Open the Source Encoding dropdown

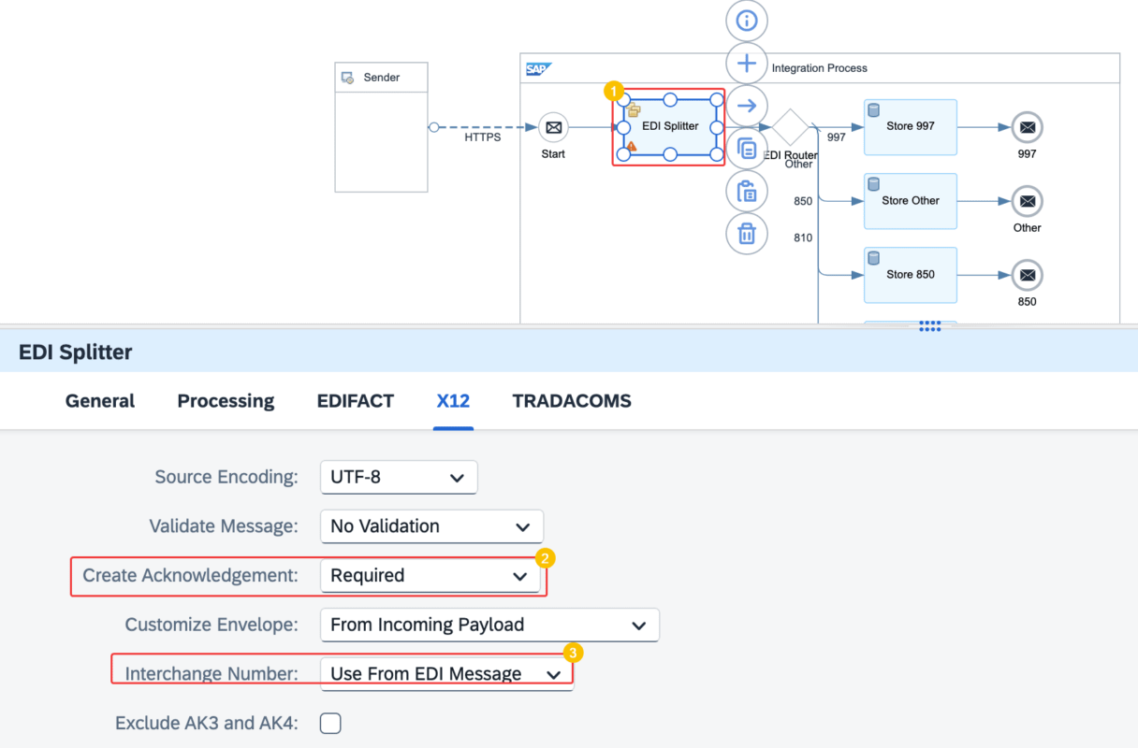point(399,477)
